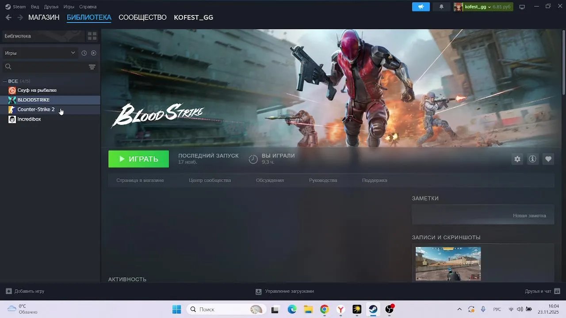
Task: Click Добавить игру button text
Action: tap(29, 291)
